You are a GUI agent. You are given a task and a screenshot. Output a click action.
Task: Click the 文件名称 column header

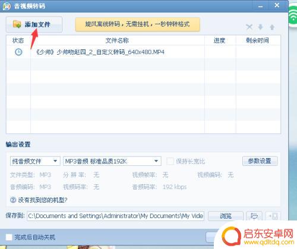(117, 40)
